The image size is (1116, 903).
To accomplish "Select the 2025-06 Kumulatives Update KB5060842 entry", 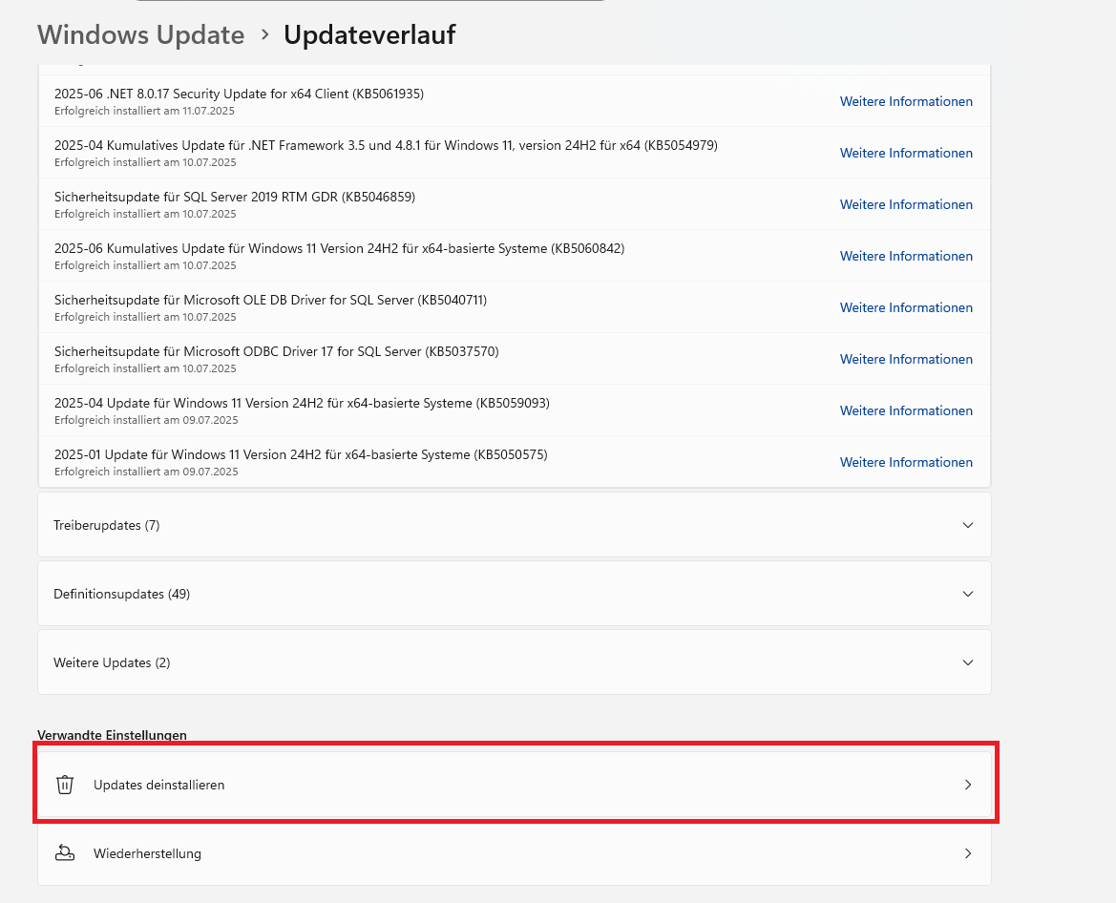I will pyautogui.click(x=339, y=249).
